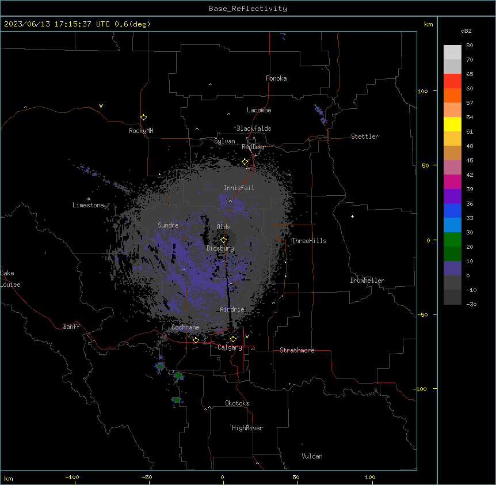The height and width of the screenshot is (485, 496).
Task: Click the Okotoks label
Action: [x=237, y=403]
